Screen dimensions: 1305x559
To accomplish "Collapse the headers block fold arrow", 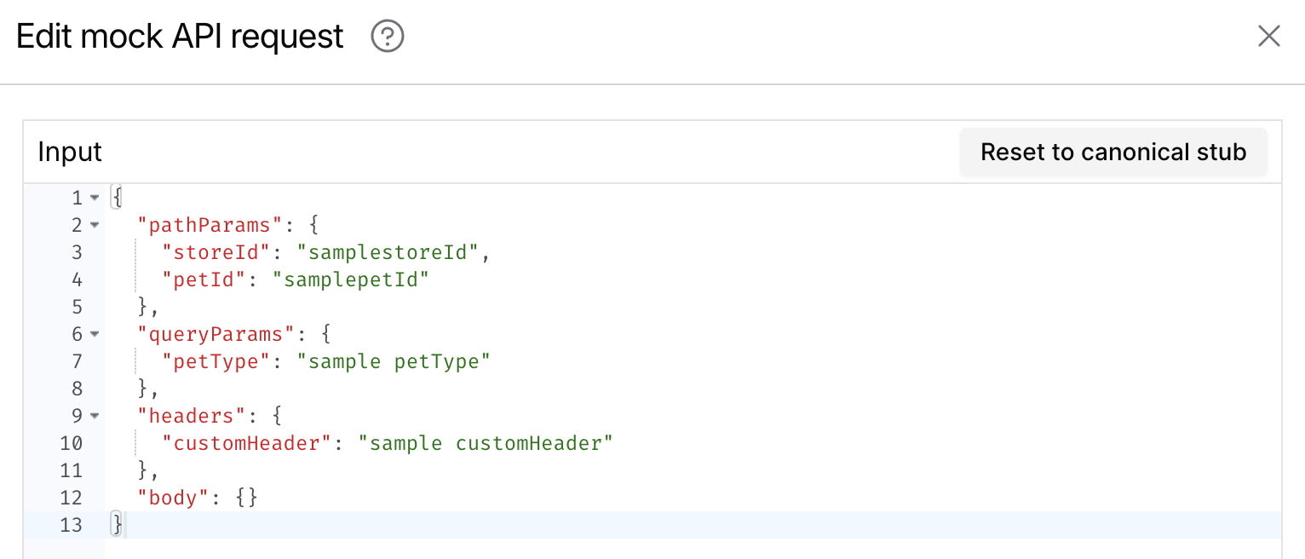I will (x=95, y=417).
